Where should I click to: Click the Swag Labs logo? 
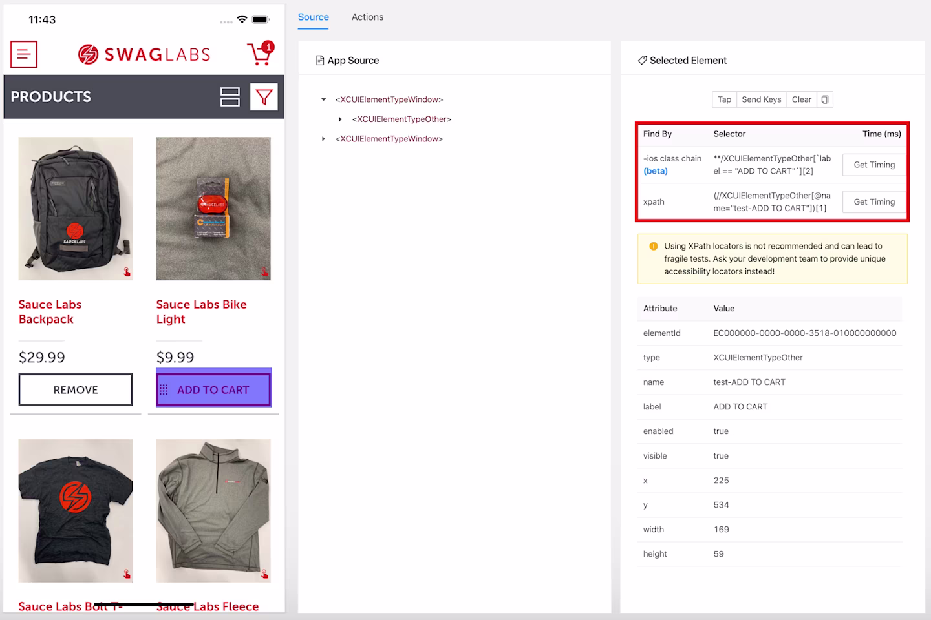click(x=144, y=54)
